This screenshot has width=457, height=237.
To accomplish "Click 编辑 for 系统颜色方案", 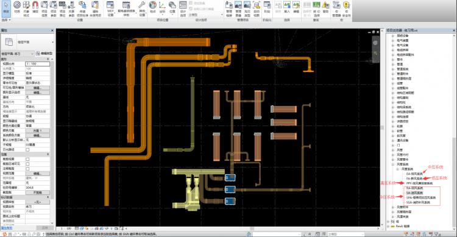I will click(37, 135).
